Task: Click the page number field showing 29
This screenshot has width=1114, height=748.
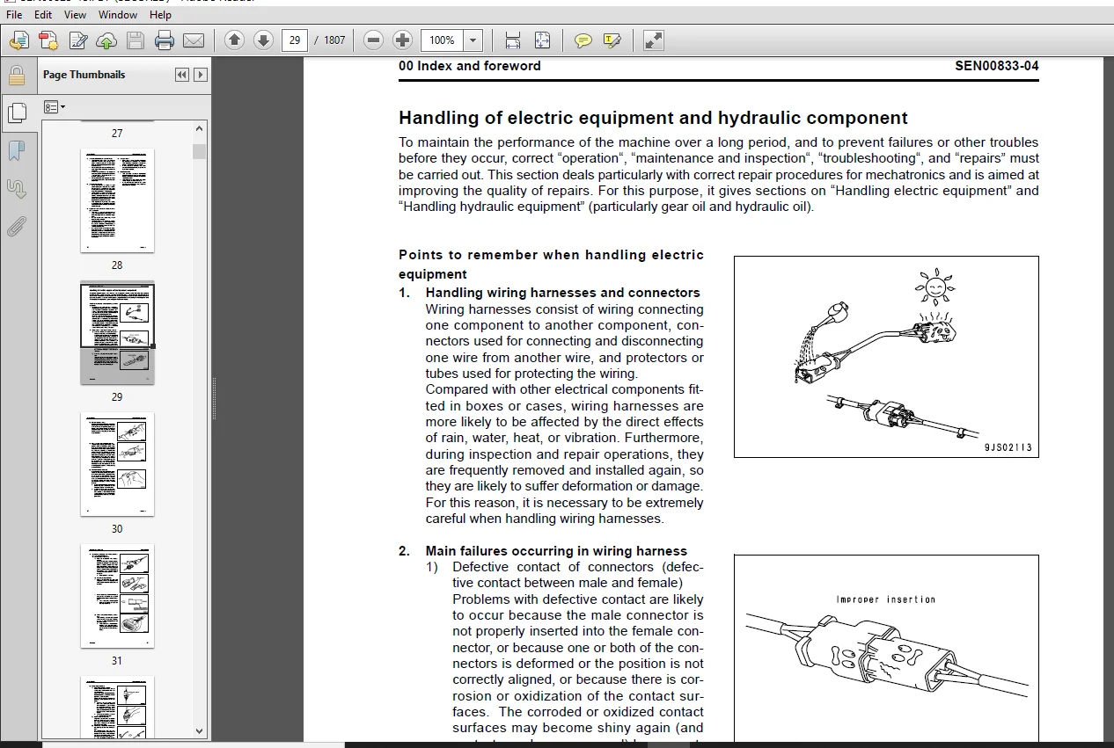Action: [294, 40]
